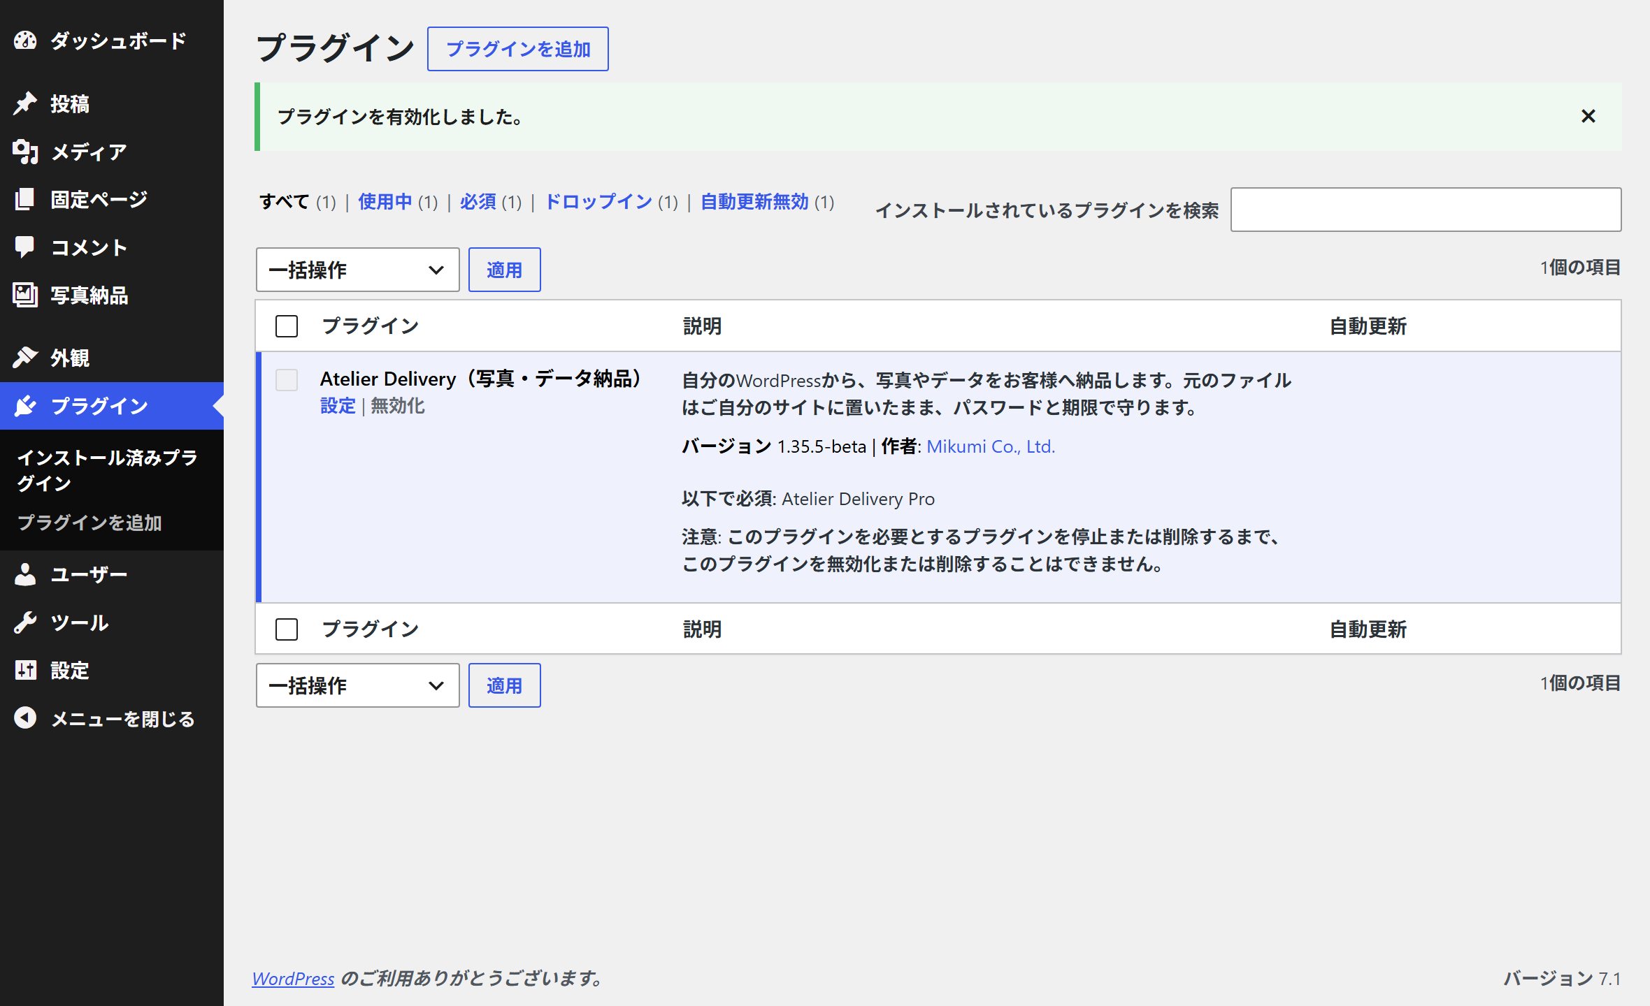Click the メディア media icon
Image resolution: width=1650 pixels, height=1006 pixels.
(25, 152)
